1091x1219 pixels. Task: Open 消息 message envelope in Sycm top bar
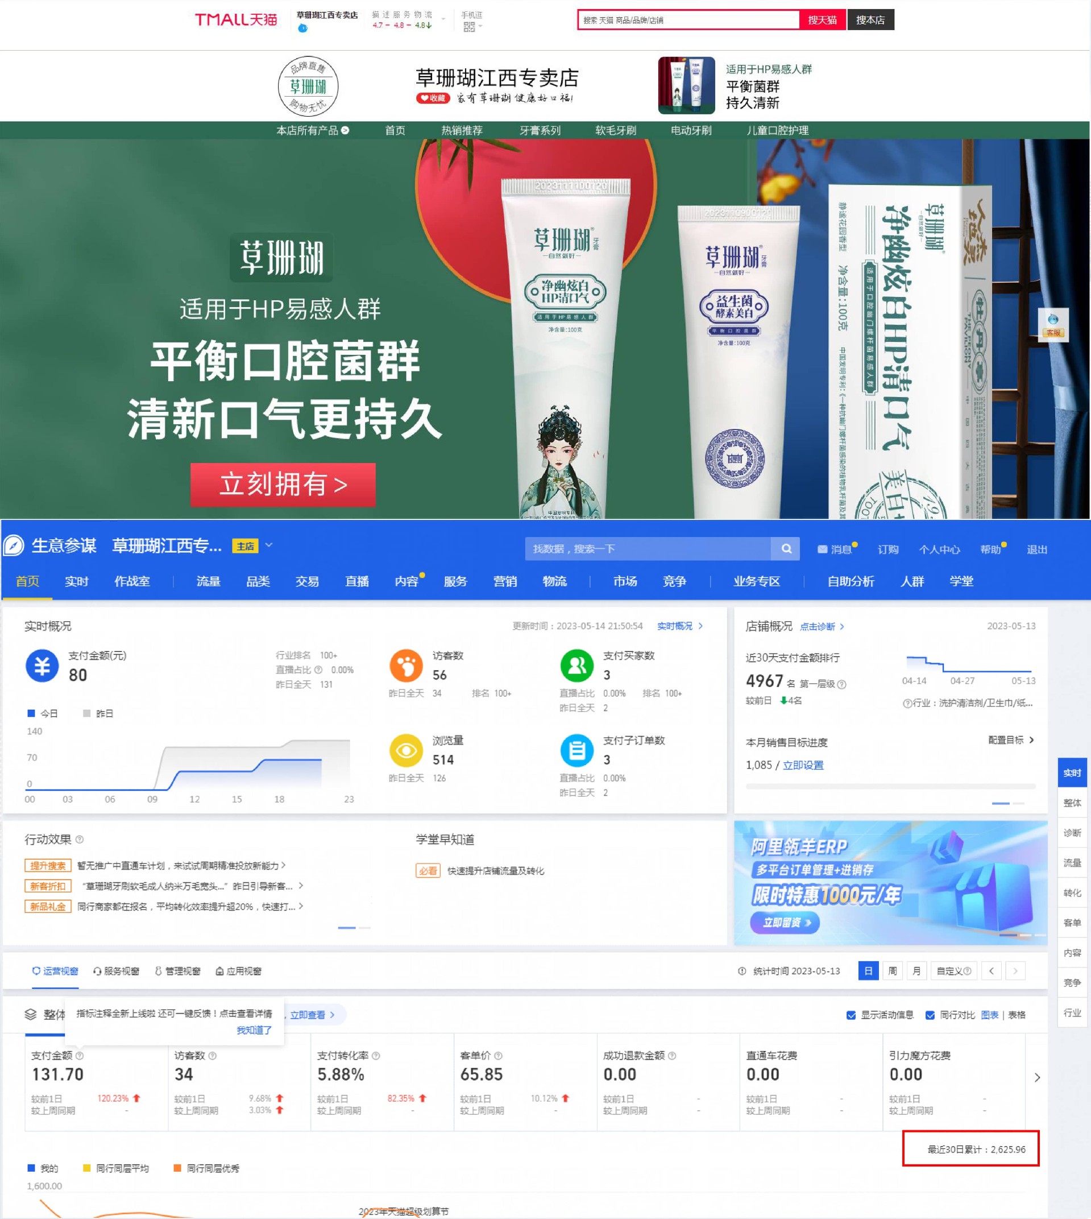click(823, 549)
